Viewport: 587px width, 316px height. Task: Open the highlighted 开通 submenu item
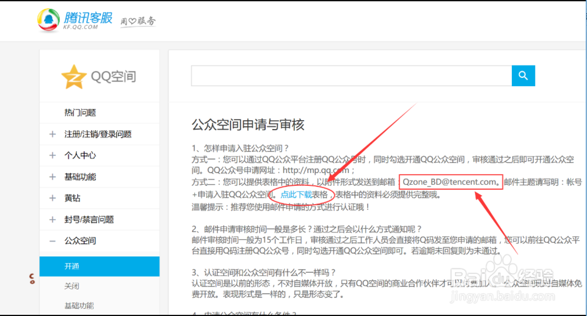point(100,266)
